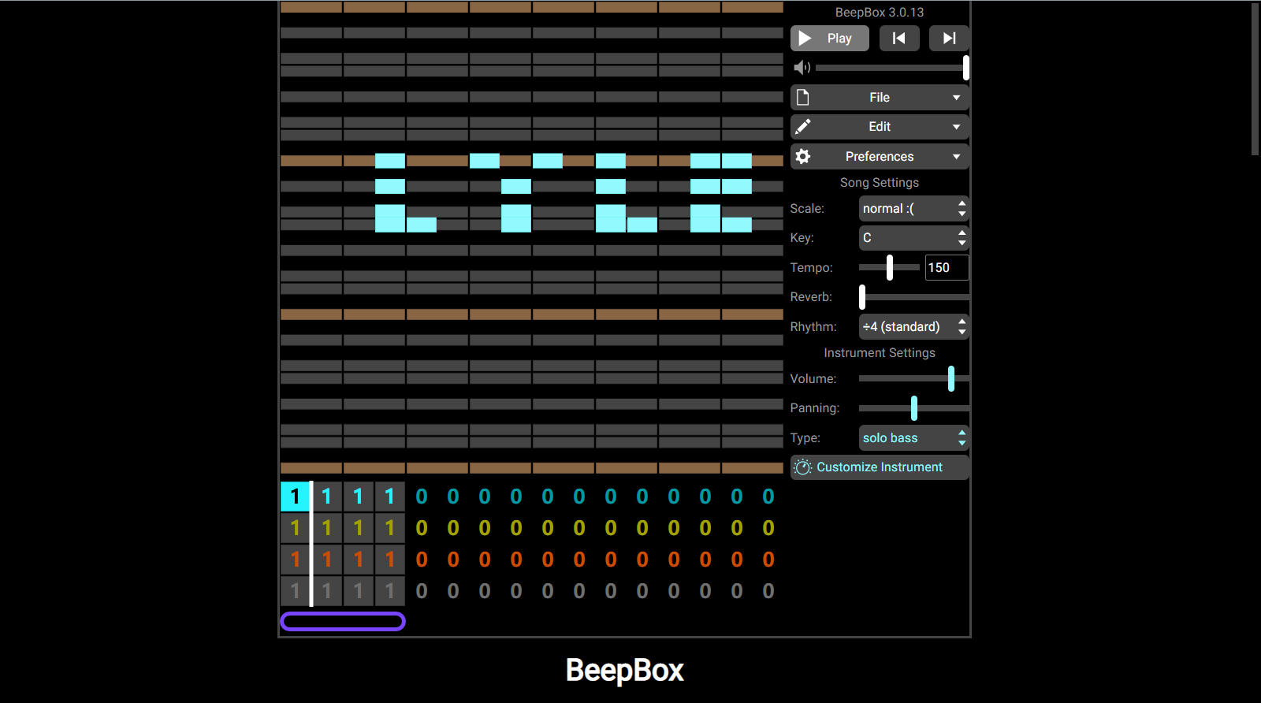Select bar 3 pattern box in the orange channel
This screenshot has width=1261, height=703.
click(359, 560)
